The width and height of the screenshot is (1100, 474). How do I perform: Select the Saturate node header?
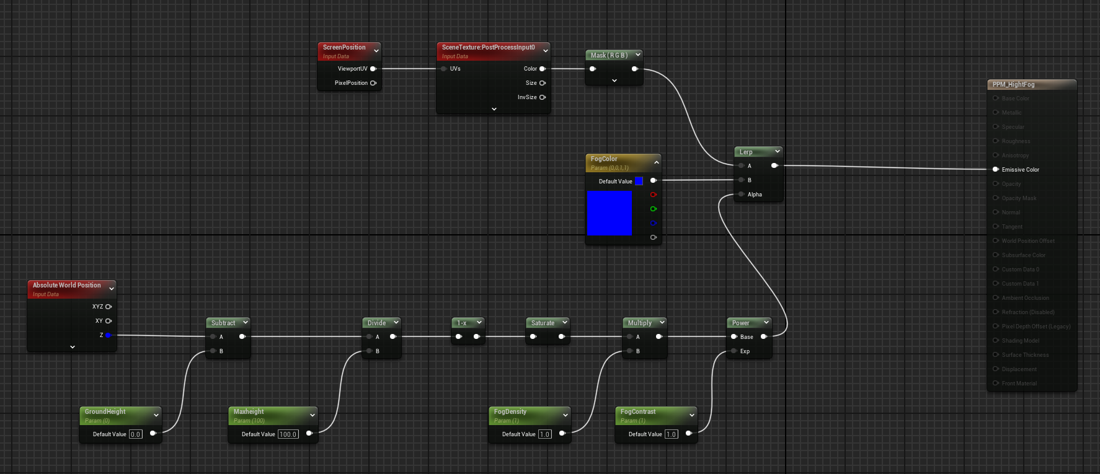pyautogui.click(x=543, y=323)
